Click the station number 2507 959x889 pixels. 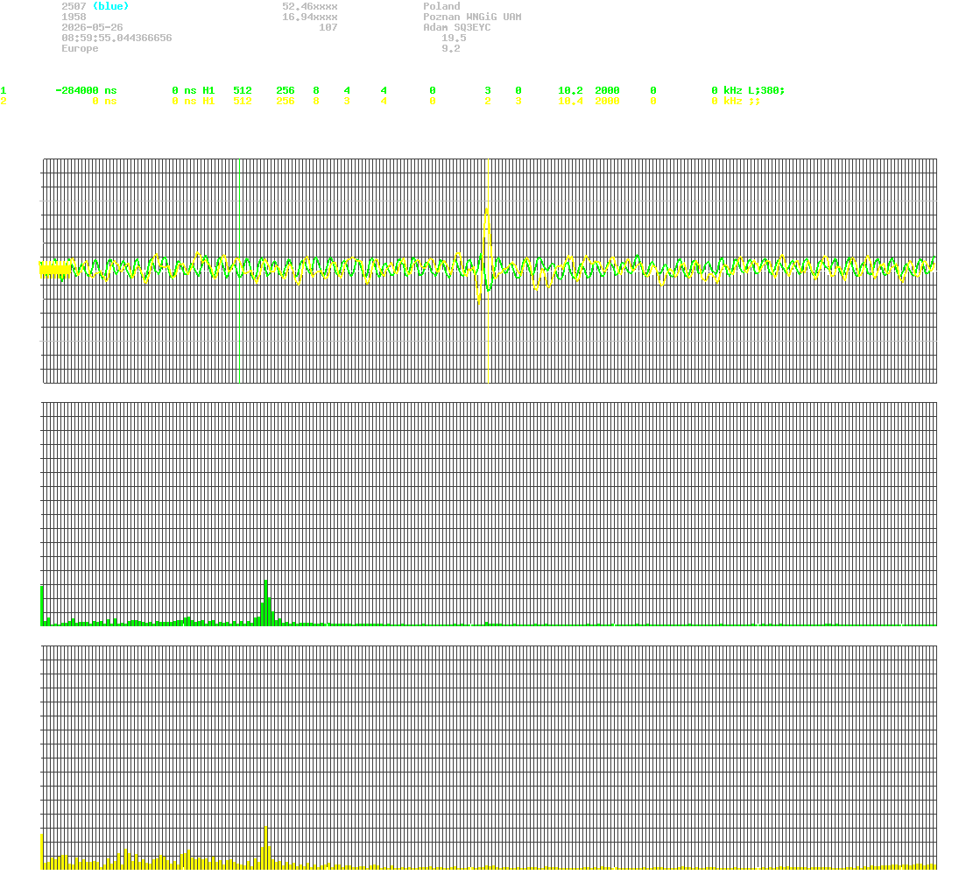click(x=74, y=6)
